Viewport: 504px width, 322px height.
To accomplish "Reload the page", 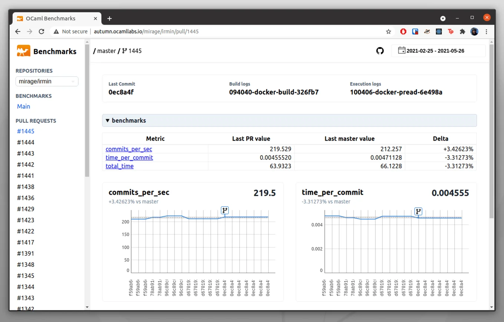I will click(42, 32).
